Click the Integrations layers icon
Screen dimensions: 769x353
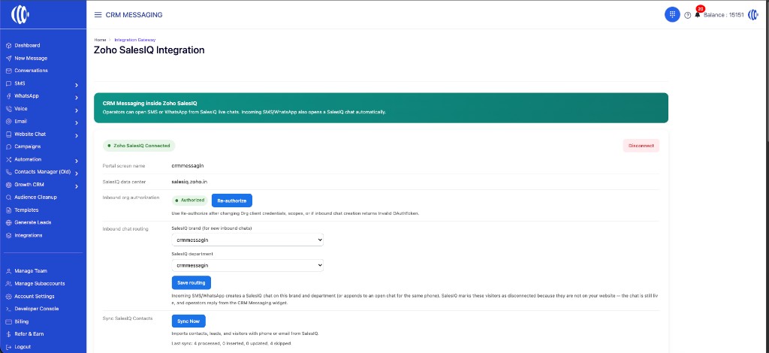point(8,235)
